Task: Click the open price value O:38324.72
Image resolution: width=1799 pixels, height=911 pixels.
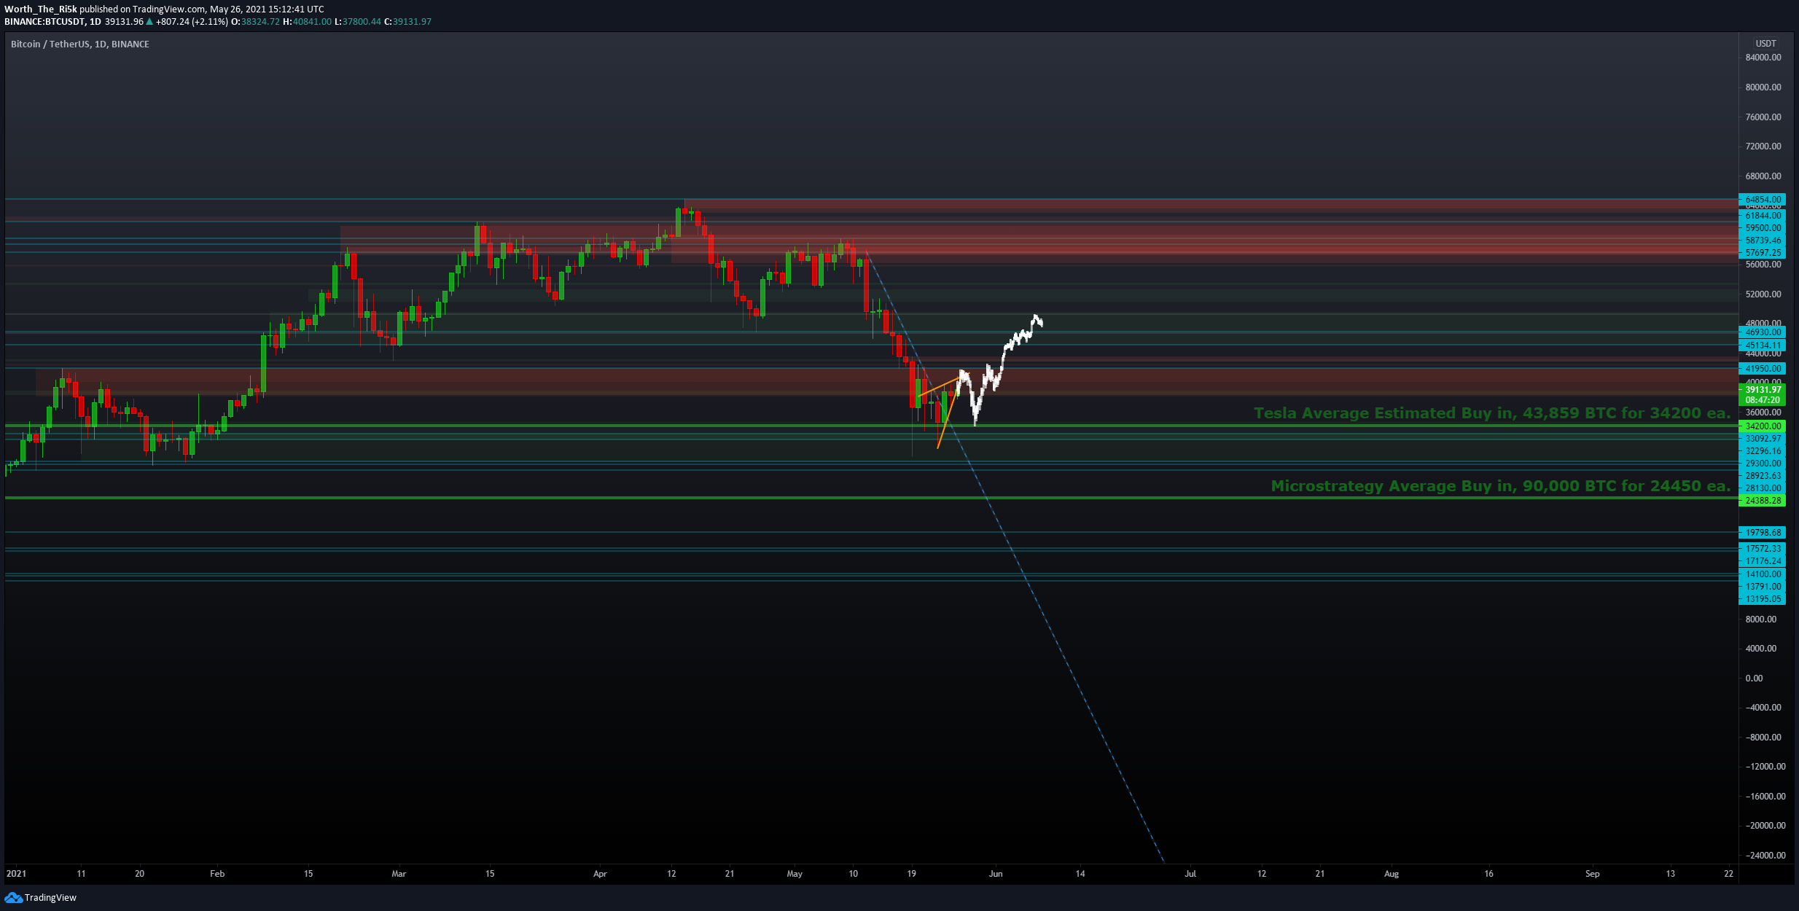Action: pos(255,22)
